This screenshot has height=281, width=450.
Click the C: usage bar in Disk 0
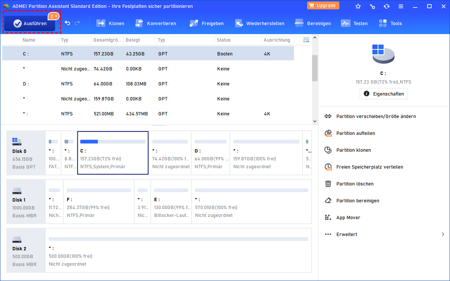click(x=113, y=142)
